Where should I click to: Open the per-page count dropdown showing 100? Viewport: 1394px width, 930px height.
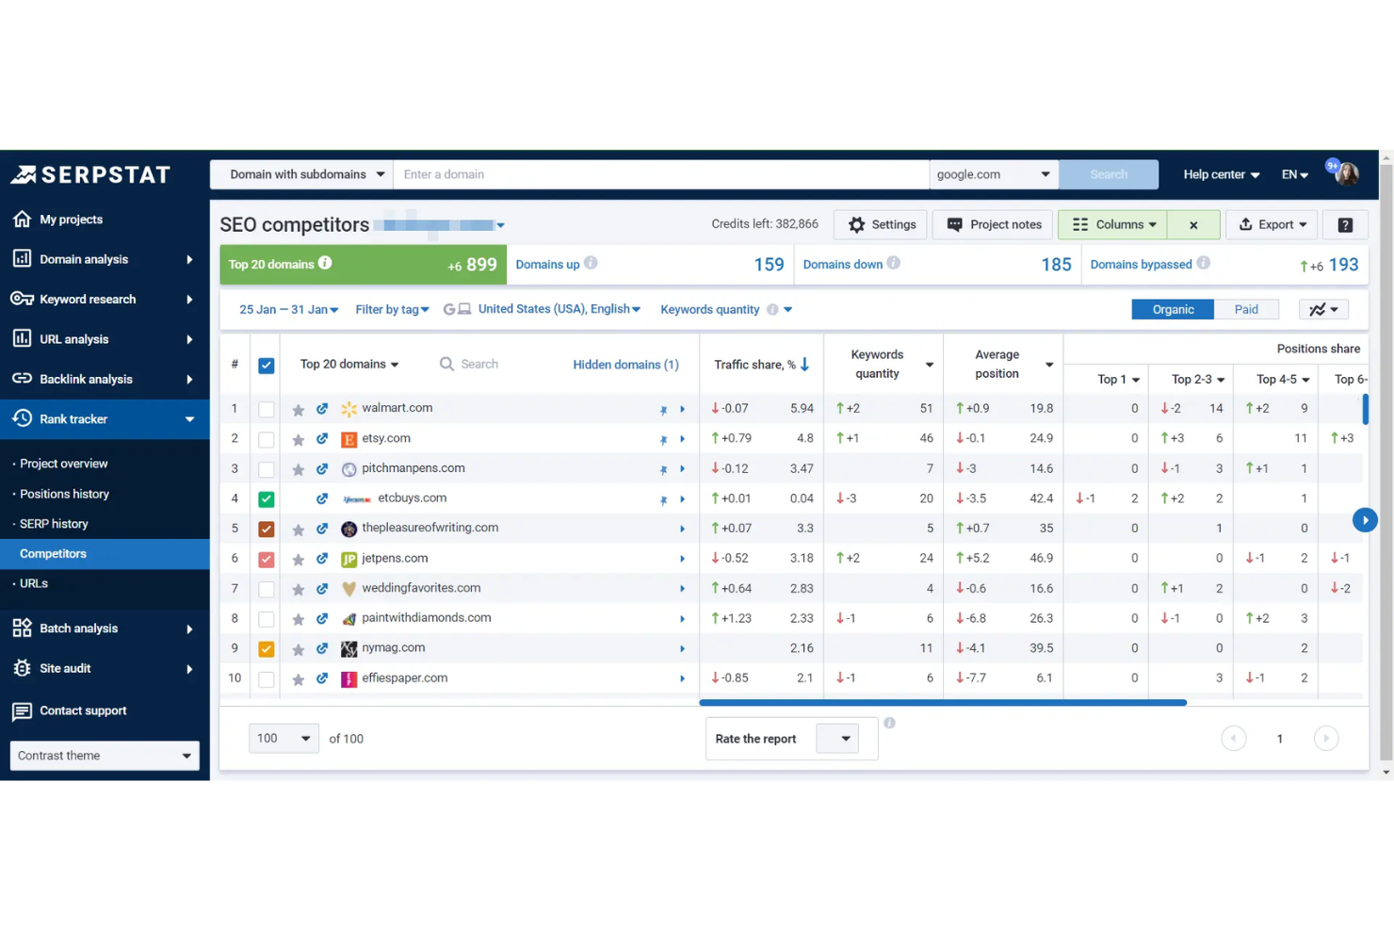tap(283, 738)
